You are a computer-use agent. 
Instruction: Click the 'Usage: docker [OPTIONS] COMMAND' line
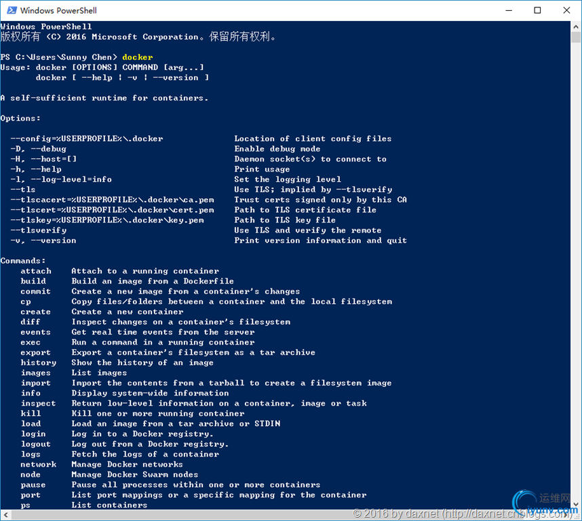click(x=102, y=68)
